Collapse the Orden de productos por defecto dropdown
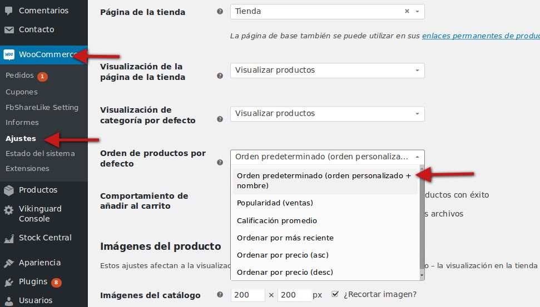Image resolution: width=540 pixels, height=307 pixels. pyautogui.click(x=327, y=157)
